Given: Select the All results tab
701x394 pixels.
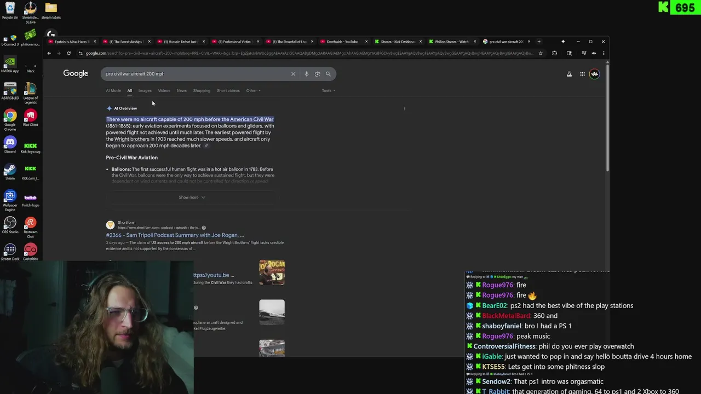Looking at the screenshot, I should 130,90.
